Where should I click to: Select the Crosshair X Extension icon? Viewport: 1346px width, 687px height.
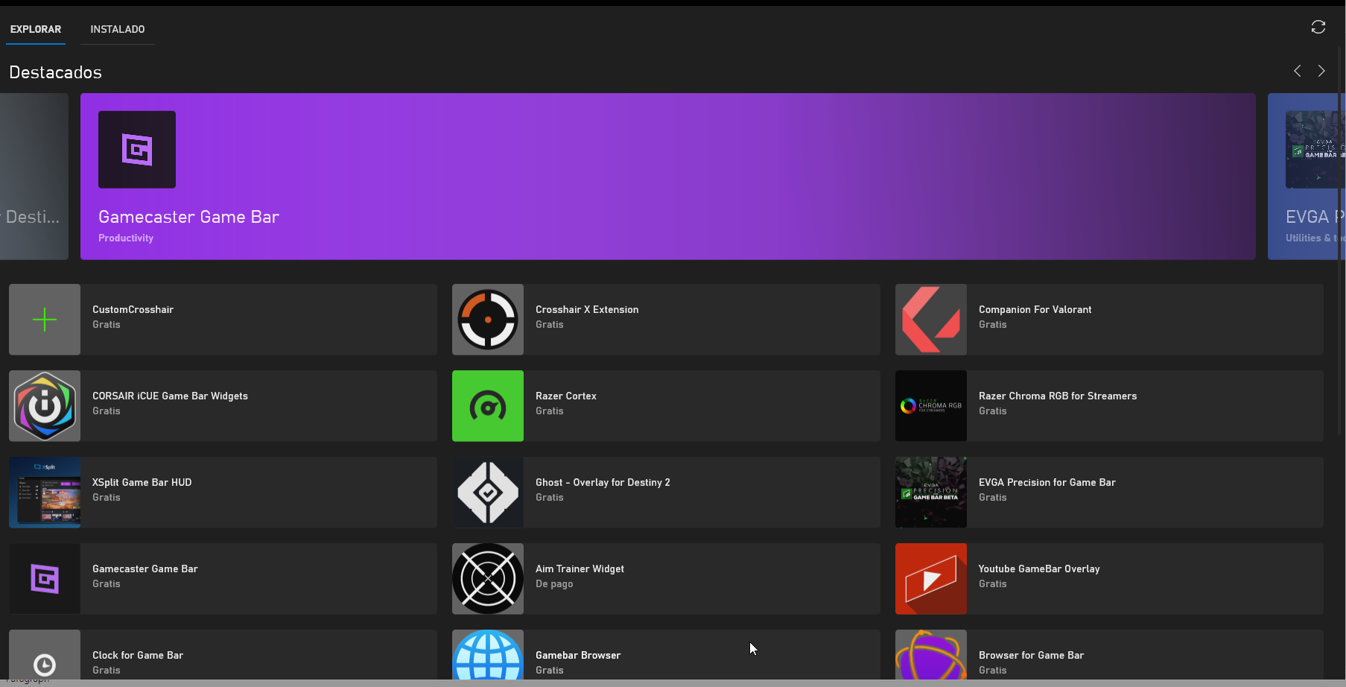pos(488,320)
